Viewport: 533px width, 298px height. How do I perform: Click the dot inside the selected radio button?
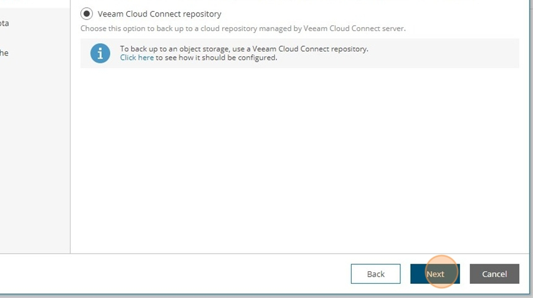click(86, 14)
